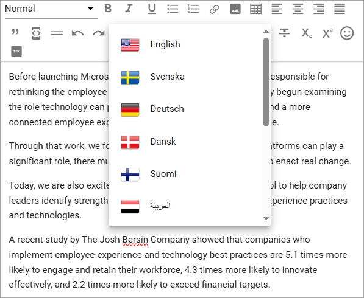Select Suomi language option
Viewport: 364px width, 298px height.
pos(185,174)
